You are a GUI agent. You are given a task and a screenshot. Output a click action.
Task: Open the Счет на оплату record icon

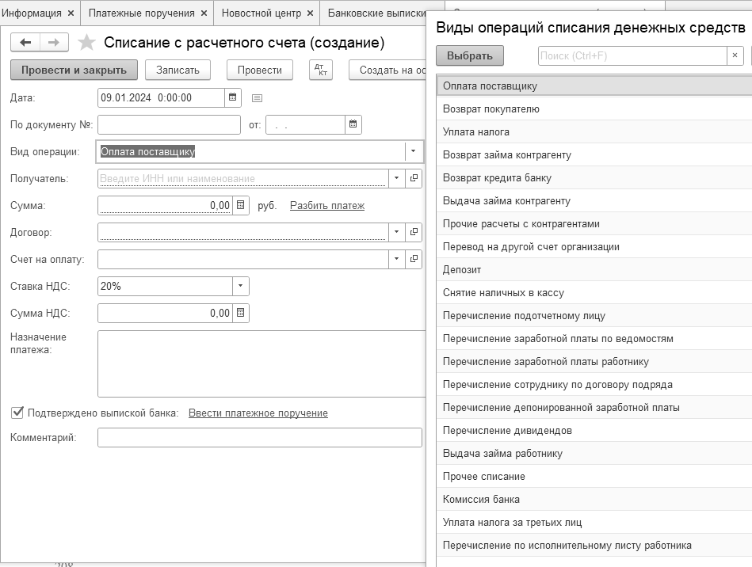(x=414, y=259)
